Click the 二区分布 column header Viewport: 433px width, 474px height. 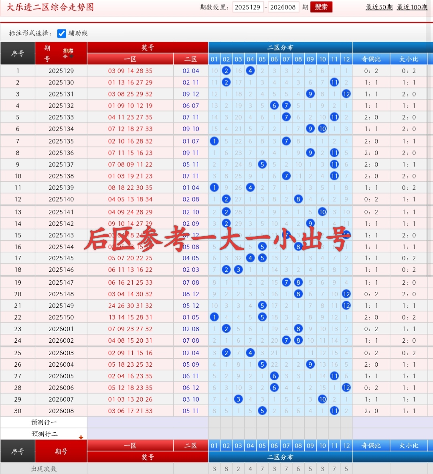[x=280, y=47]
